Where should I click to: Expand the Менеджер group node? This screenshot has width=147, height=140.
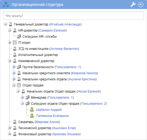(x=22, y=97)
